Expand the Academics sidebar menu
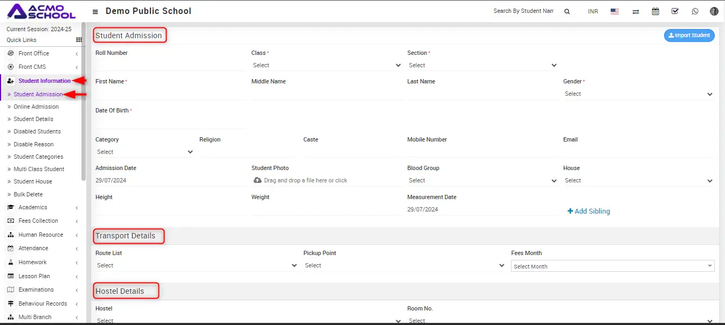The height and width of the screenshot is (325, 725). [33, 207]
